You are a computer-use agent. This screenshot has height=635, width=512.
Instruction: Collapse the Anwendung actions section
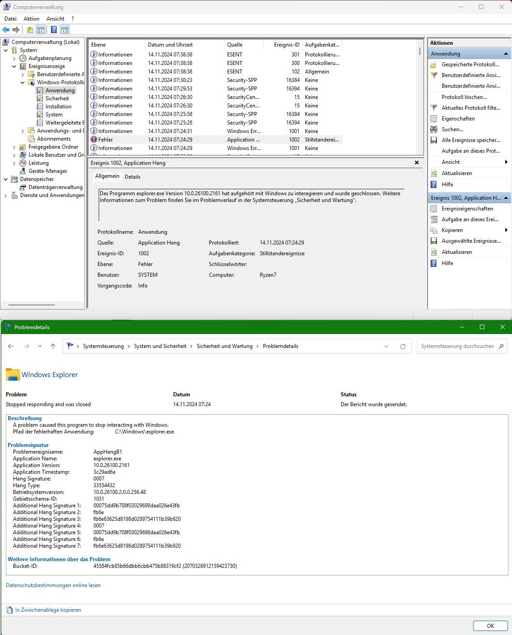coord(506,54)
